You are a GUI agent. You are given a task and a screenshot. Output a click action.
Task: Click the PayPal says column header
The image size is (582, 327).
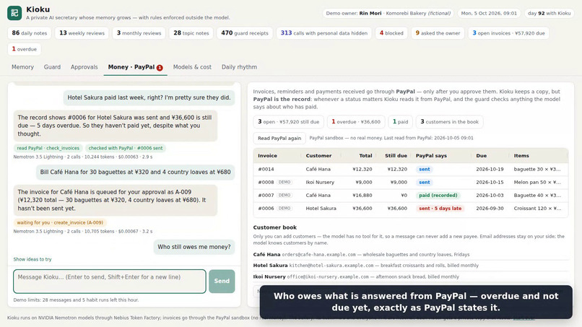pyautogui.click(x=431, y=156)
